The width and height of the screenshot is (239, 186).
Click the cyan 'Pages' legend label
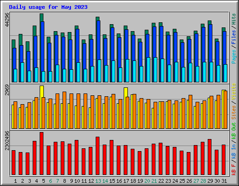click(x=234, y=57)
